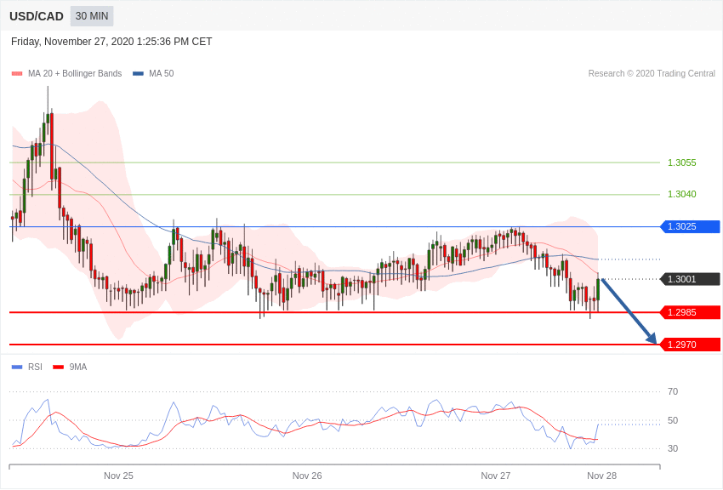Click the 9MA legend label

(x=78, y=367)
